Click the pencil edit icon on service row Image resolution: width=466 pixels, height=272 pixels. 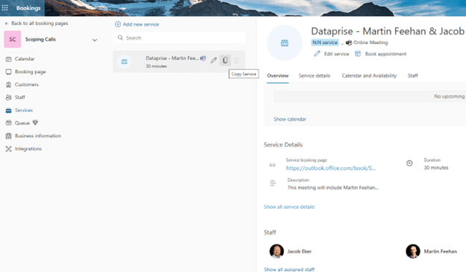pyautogui.click(x=214, y=60)
